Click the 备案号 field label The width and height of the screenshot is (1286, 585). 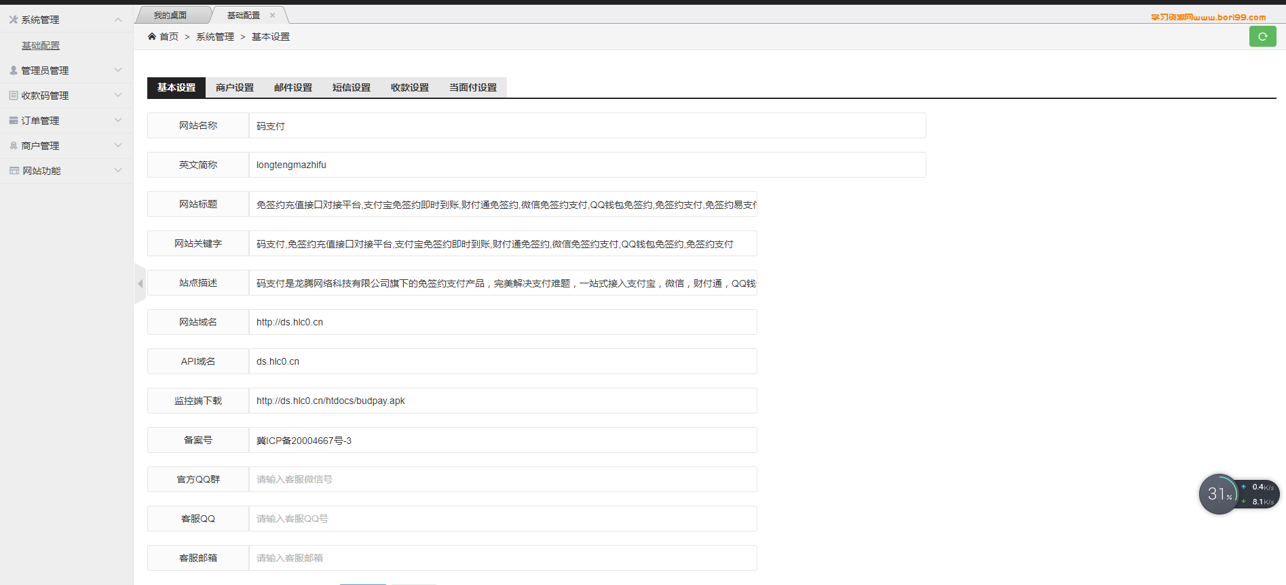click(198, 440)
